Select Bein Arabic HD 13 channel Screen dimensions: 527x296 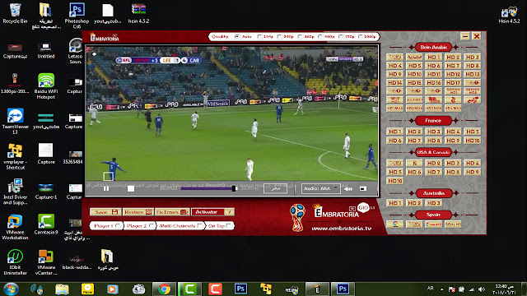473,74
